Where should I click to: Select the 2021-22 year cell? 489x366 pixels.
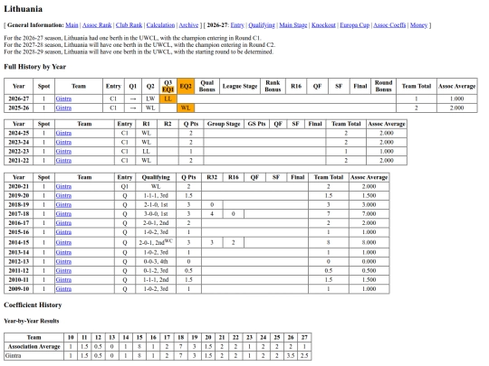19,161
